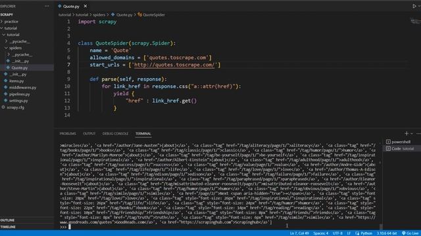Switch to the OUTPUT panel tab
The width and height of the screenshot is (421, 236).
(89, 134)
